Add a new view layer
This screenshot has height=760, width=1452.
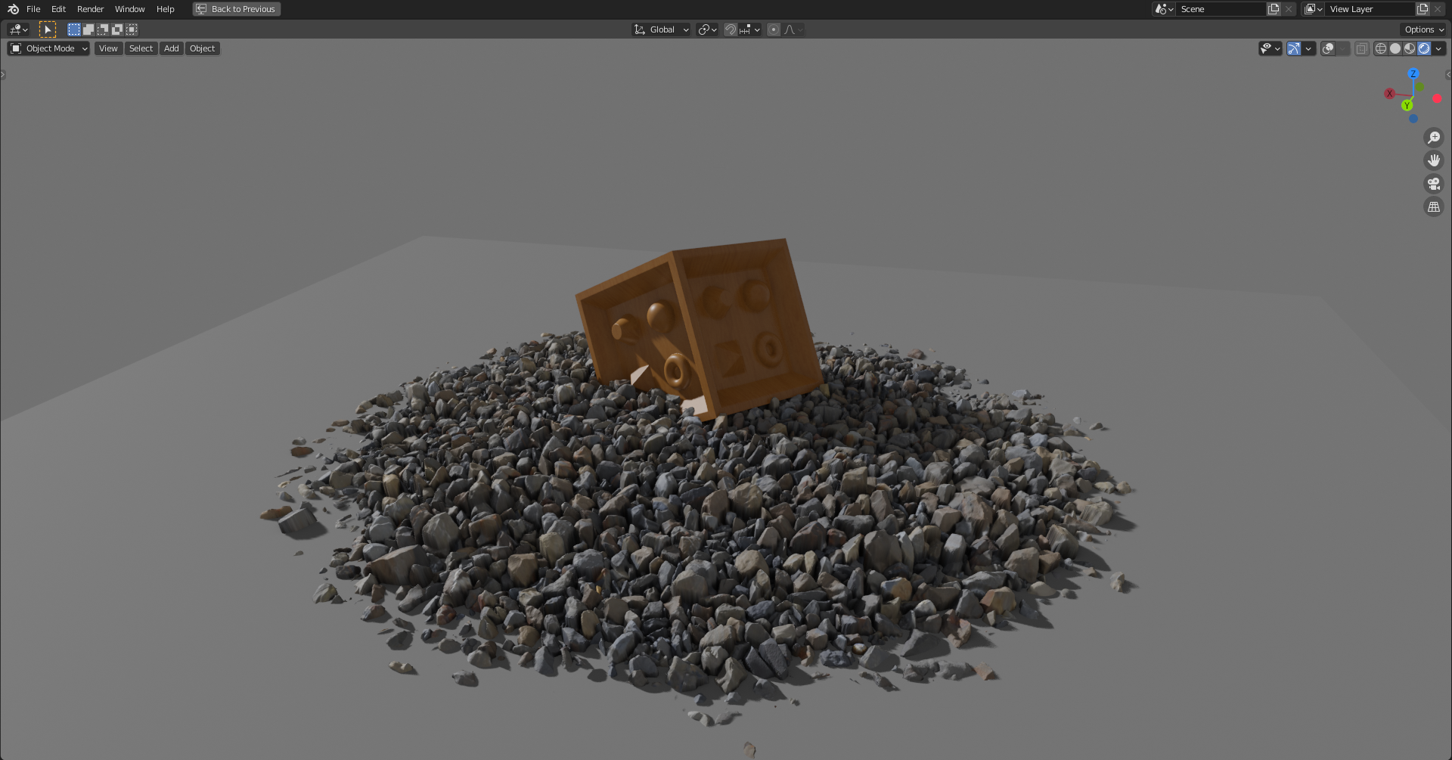pos(1423,9)
